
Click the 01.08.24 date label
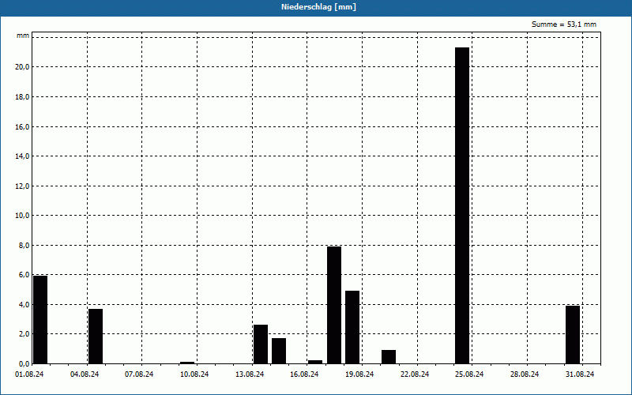(x=29, y=374)
